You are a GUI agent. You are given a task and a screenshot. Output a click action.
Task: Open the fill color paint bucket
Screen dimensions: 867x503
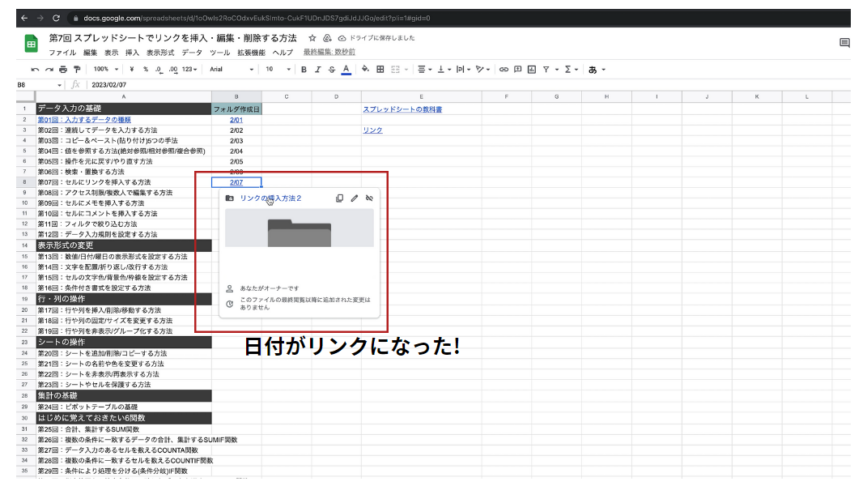[x=365, y=70]
